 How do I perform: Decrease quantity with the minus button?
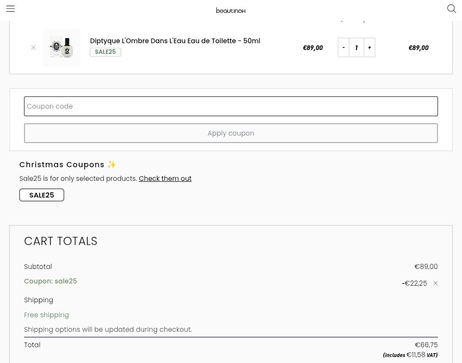coord(344,47)
